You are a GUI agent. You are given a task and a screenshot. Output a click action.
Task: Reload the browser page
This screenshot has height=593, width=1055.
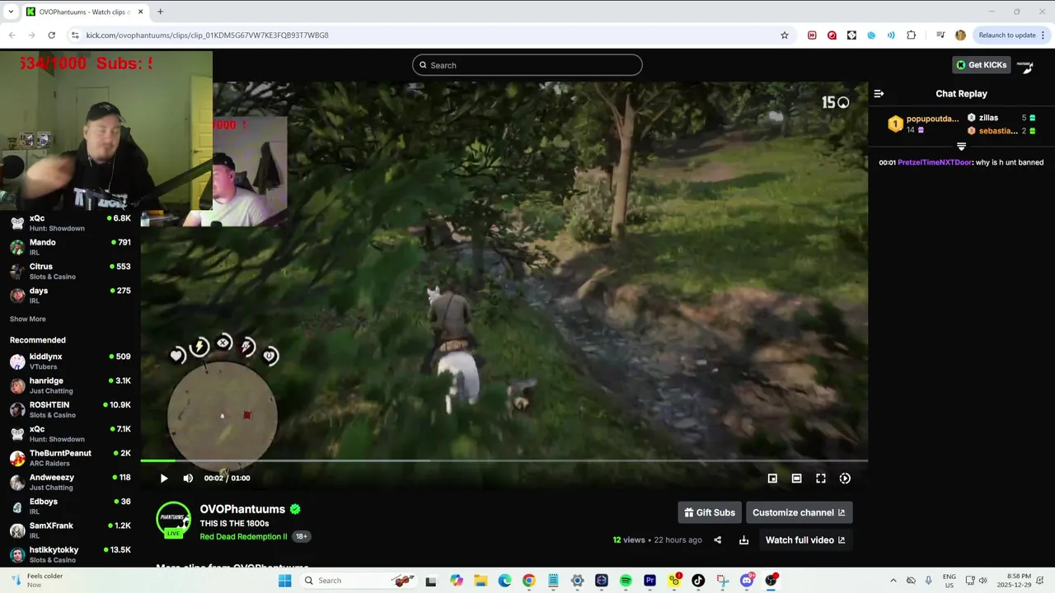[51, 35]
